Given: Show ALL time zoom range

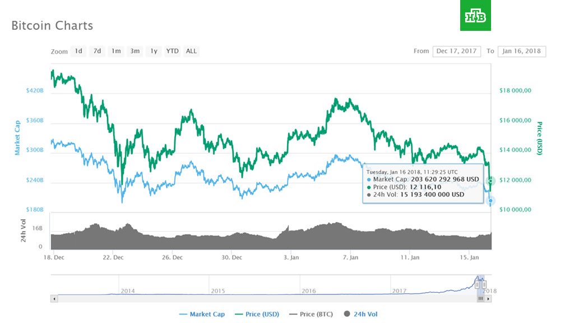Looking at the screenshot, I should click(191, 51).
